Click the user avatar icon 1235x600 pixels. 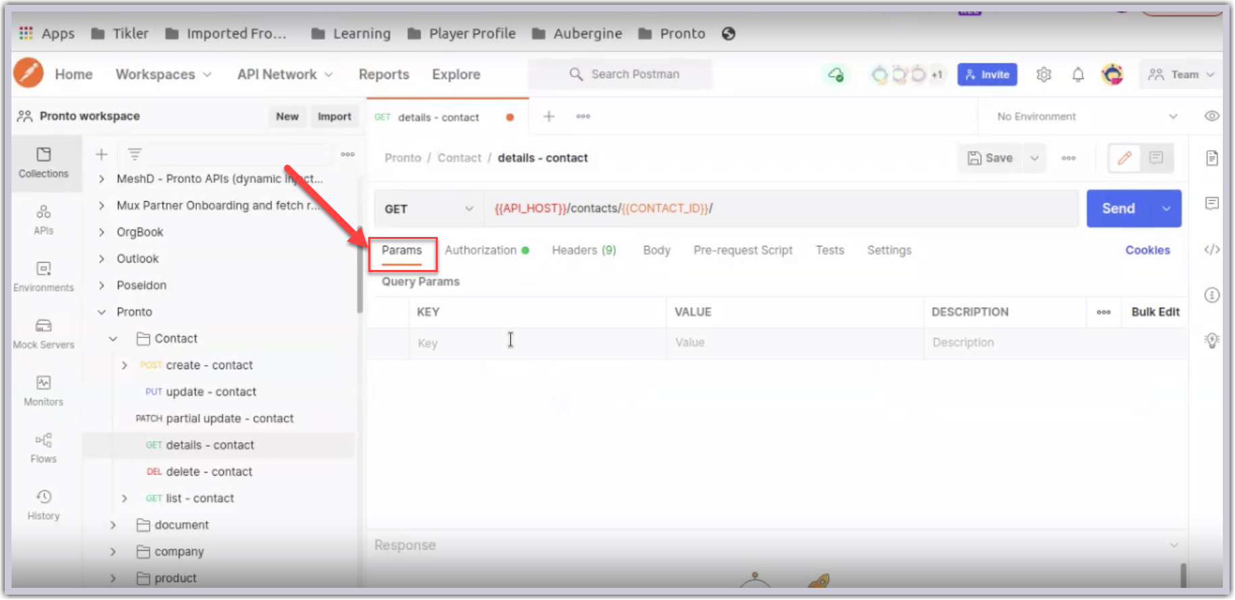(x=1112, y=74)
